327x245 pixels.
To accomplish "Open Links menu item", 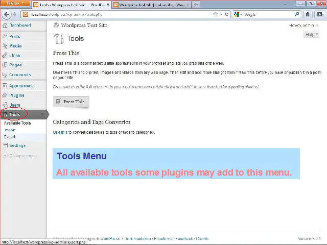I will (15, 56).
